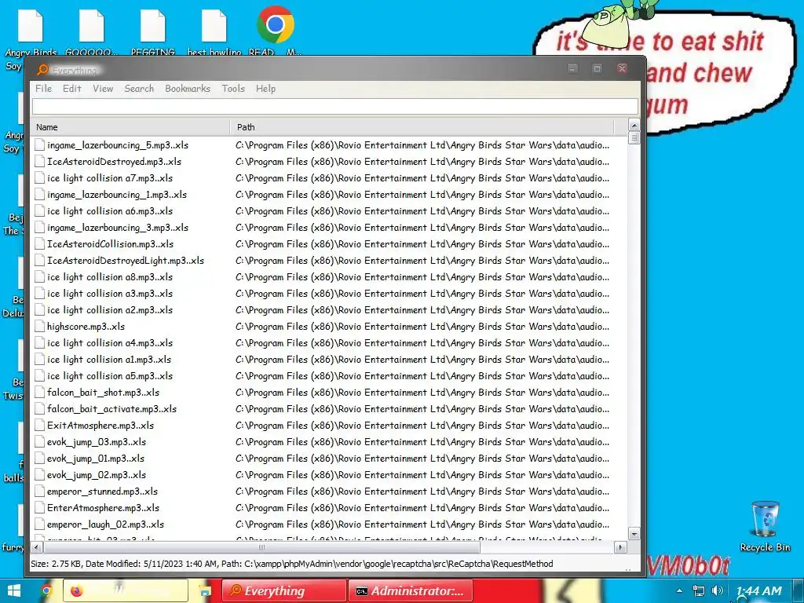Open the Tools menu

pyautogui.click(x=233, y=89)
